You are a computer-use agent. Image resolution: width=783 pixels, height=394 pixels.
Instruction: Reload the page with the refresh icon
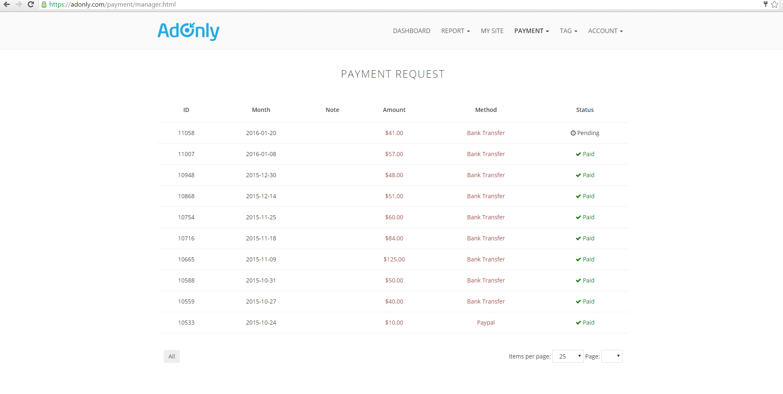pos(31,5)
